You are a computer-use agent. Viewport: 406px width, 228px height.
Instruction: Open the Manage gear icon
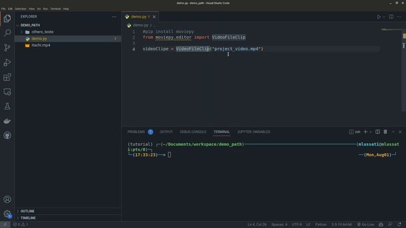click(7, 214)
